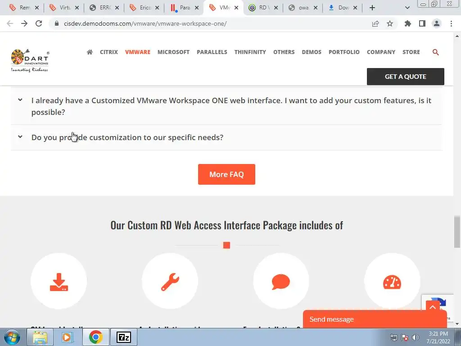Open the Send message chat bar
The width and height of the screenshot is (461, 346).
click(375, 319)
